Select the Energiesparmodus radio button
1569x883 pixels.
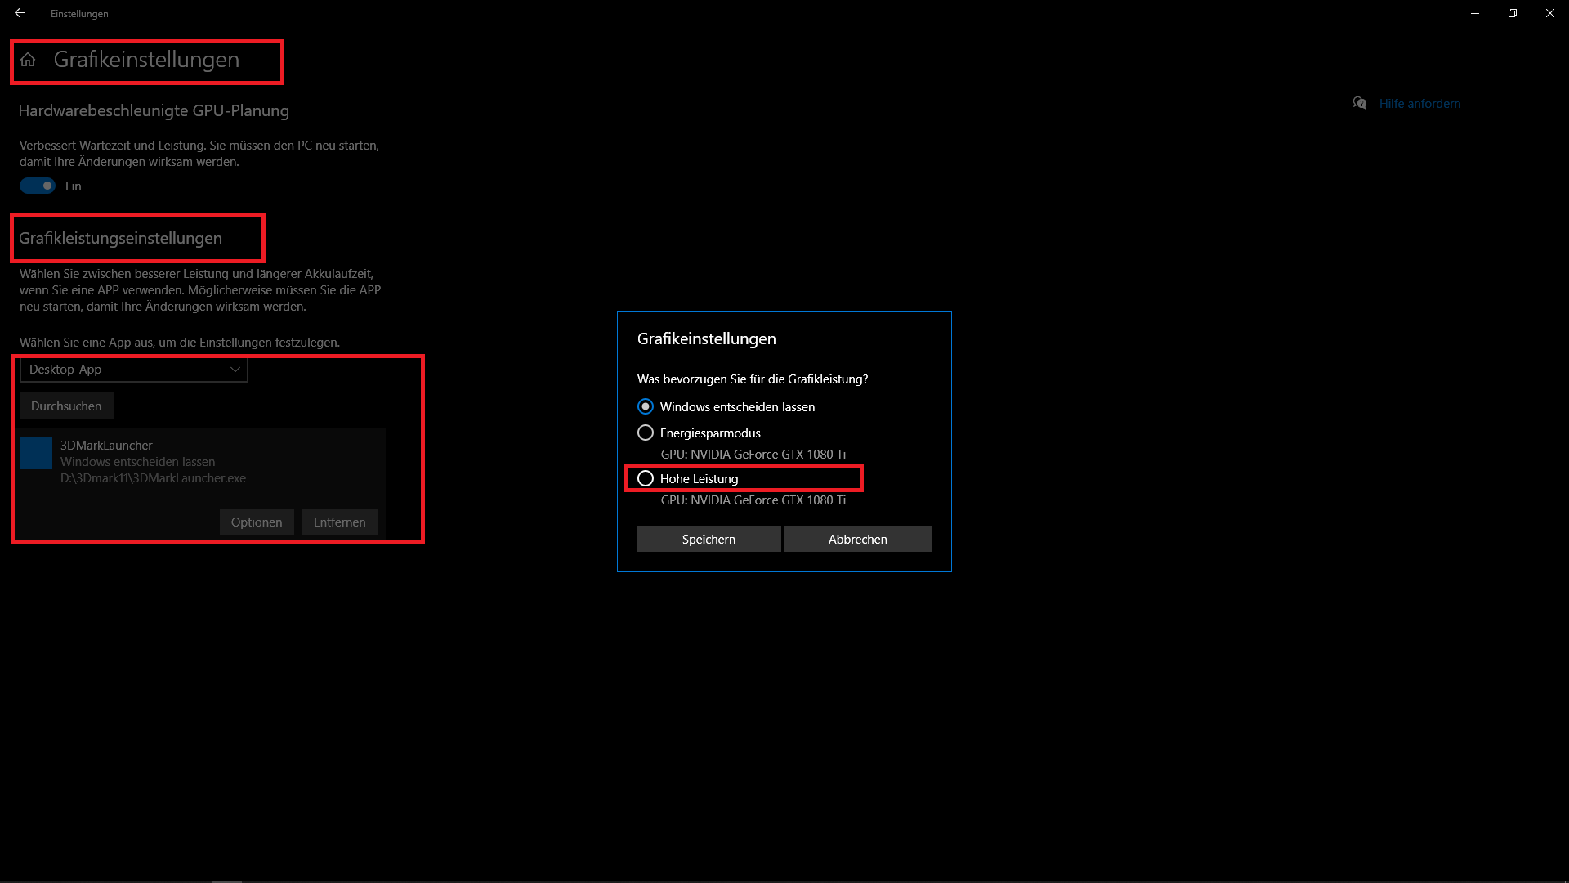[x=646, y=433]
